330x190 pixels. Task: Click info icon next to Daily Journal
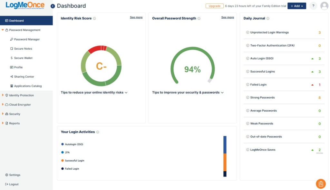click(x=268, y=19)
